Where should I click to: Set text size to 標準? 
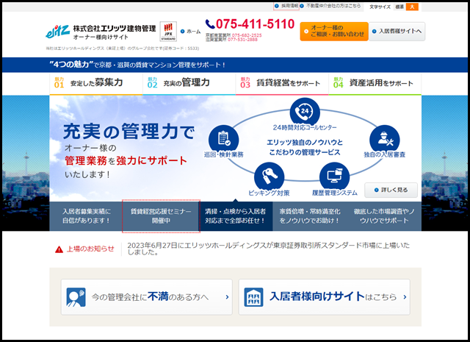(399, 7)
